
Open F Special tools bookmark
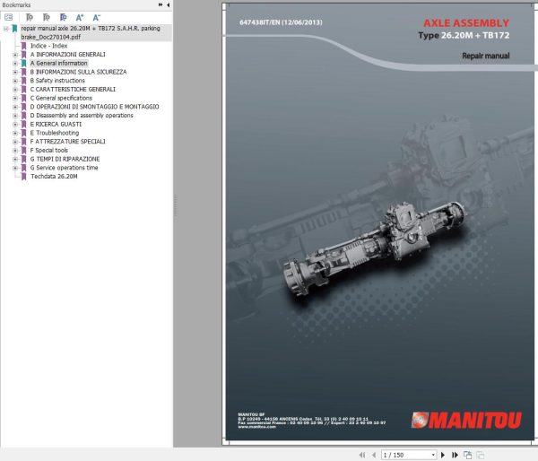49,150
